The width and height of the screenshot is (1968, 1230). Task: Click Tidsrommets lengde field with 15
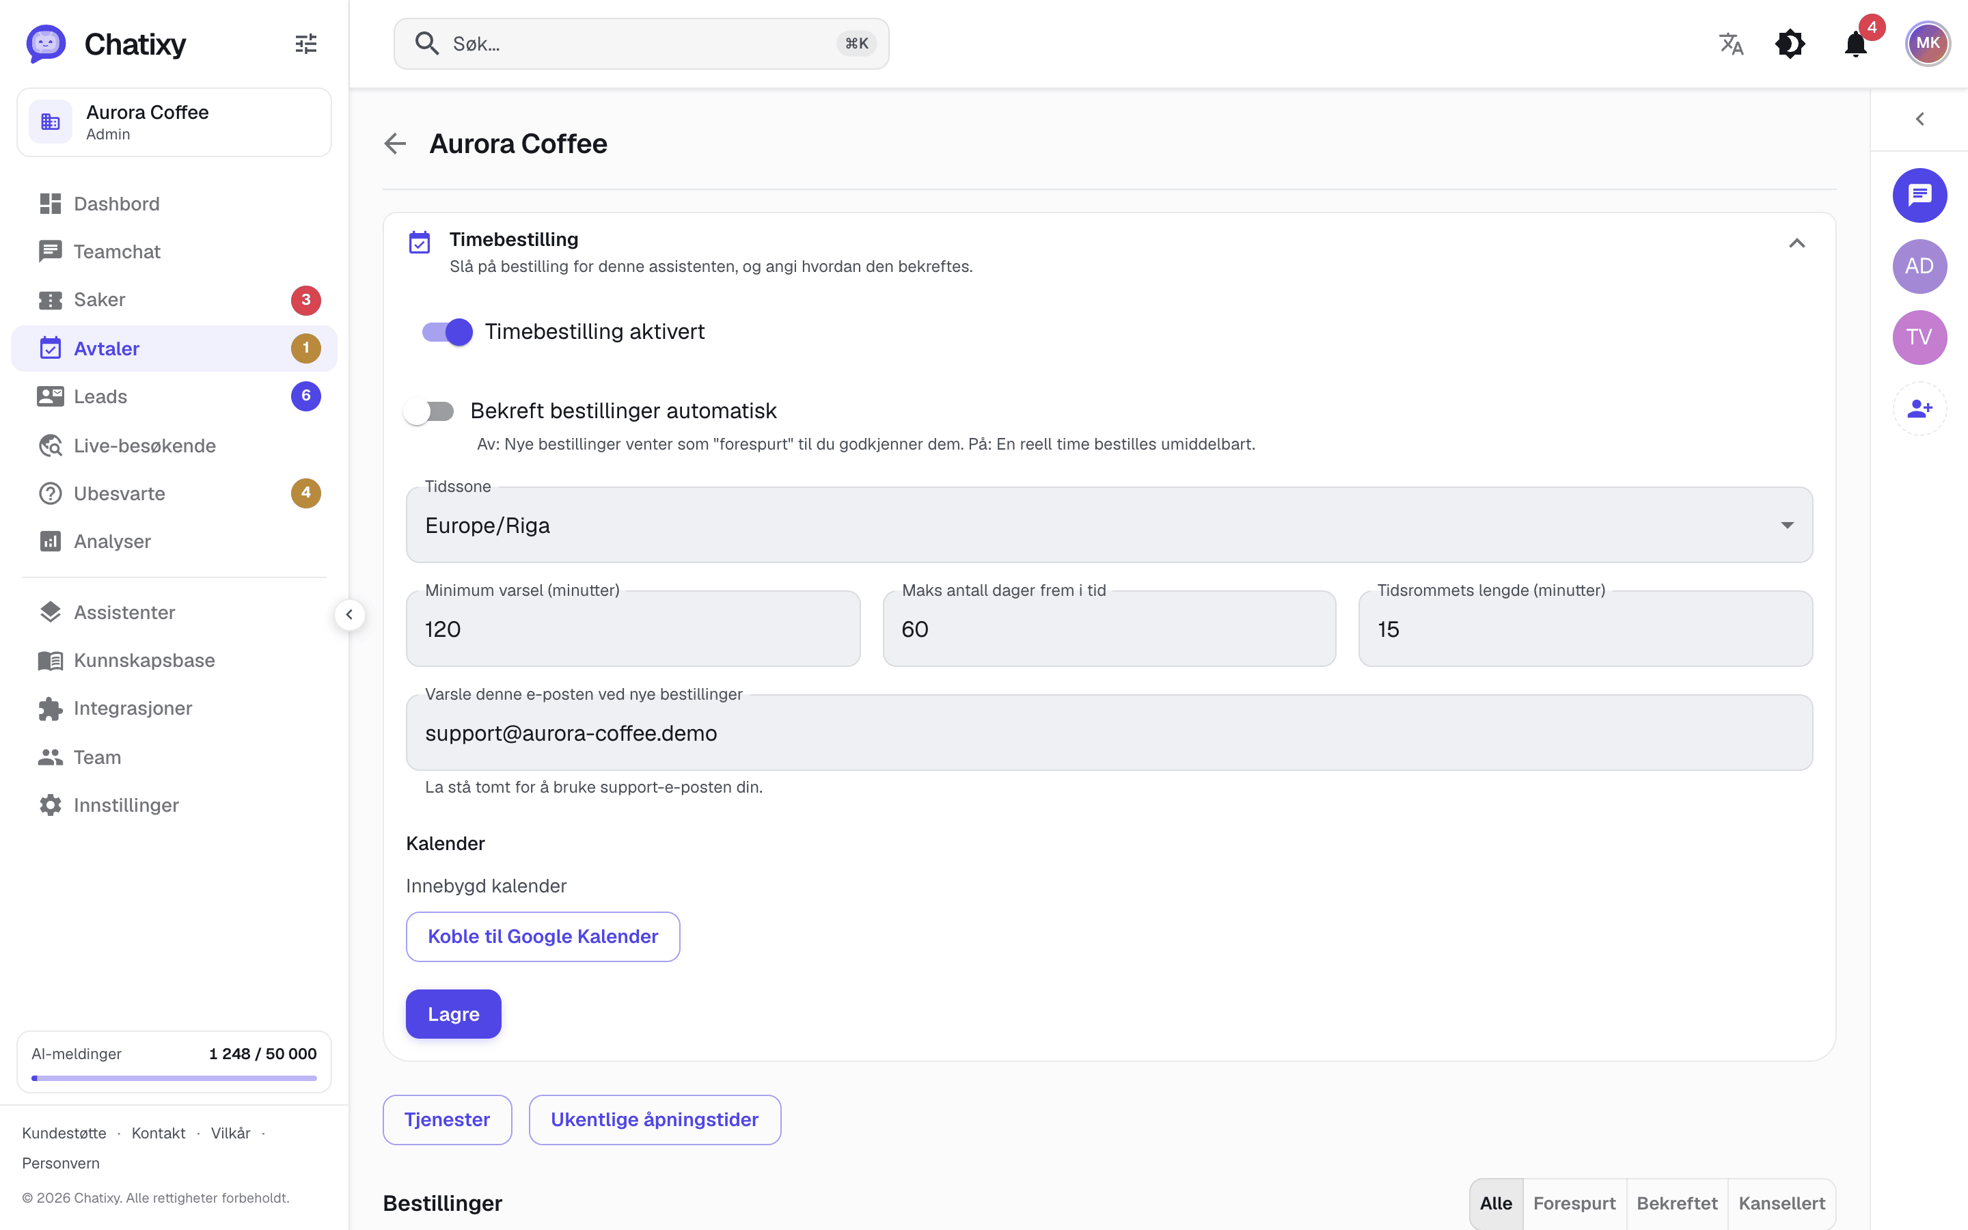[1585, 629]
